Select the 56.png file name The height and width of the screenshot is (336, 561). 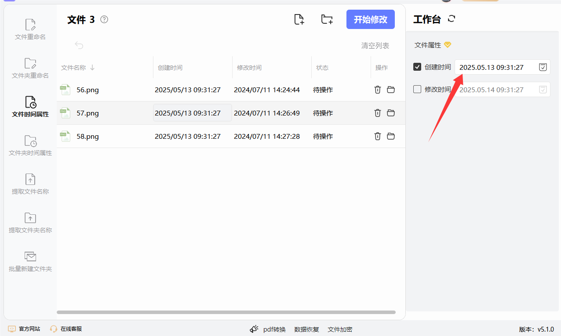click(87, 90)
